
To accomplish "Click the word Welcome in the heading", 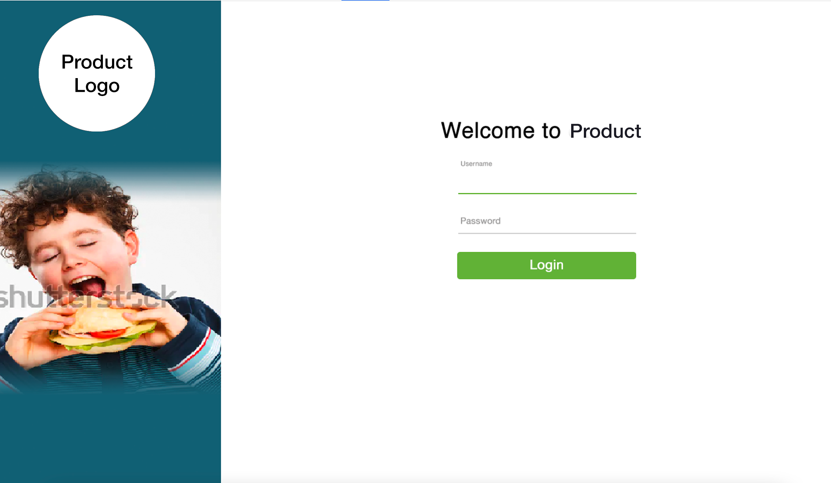I will click(487, 131).
